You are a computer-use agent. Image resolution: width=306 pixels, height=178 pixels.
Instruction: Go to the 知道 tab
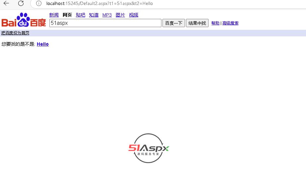94,15
